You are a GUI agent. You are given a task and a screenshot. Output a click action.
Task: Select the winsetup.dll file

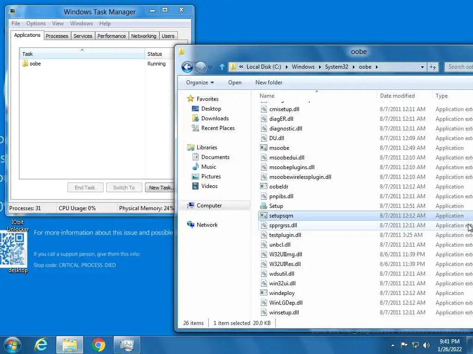(284, 312)
